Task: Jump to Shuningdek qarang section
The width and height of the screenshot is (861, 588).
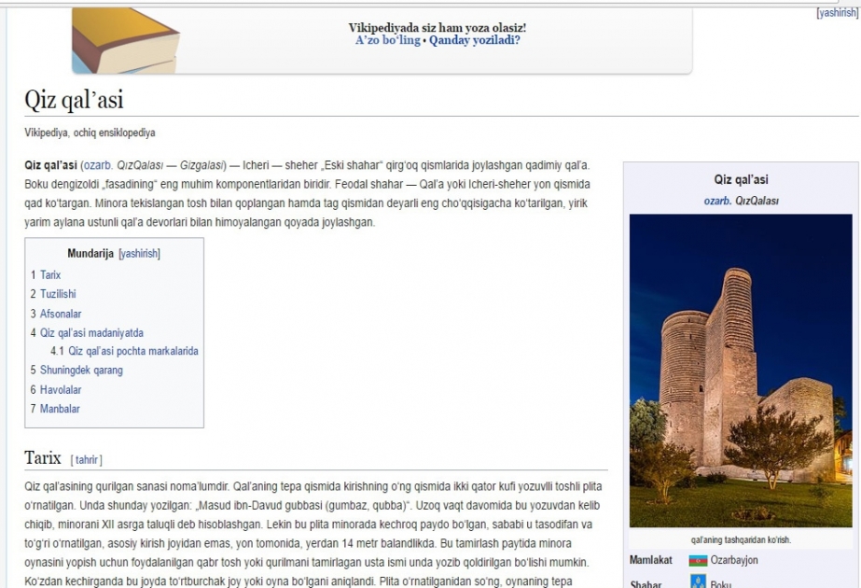Action: click(81, 371)
